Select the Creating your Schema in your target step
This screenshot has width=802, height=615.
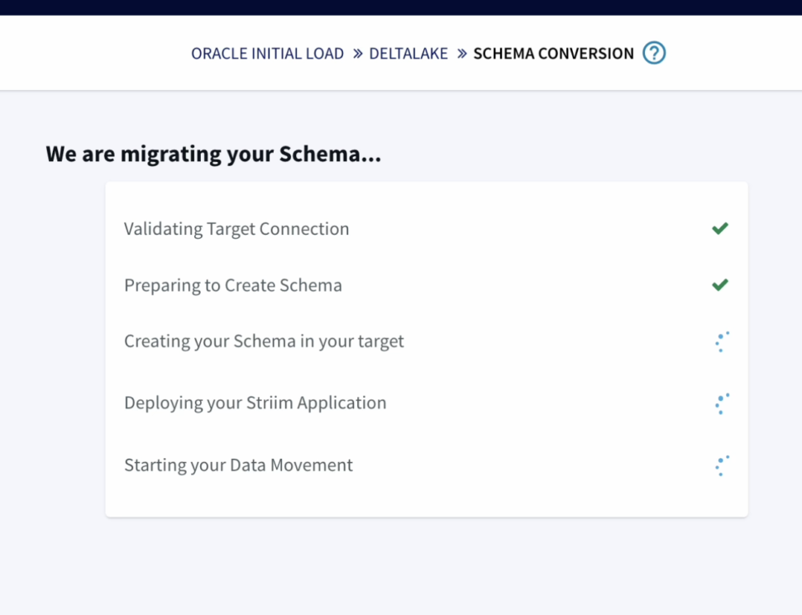coord(264,341)
